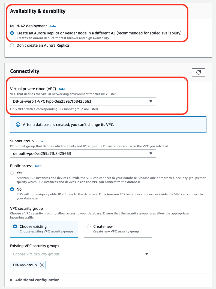Expand the Additional configuration section

tap(35, 280)
